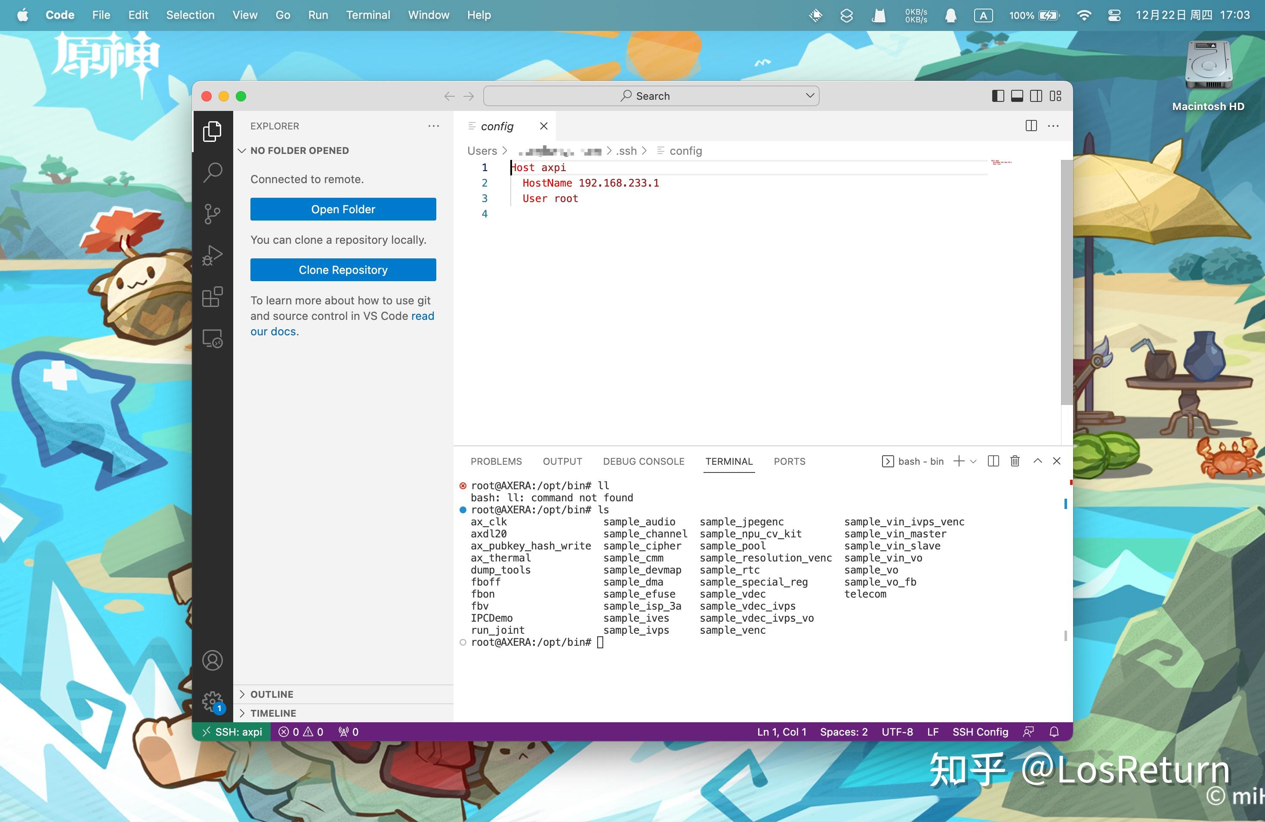Open the Remote Explorer view
Viewport: 1265px width, 822px height.
click(212, 338)
